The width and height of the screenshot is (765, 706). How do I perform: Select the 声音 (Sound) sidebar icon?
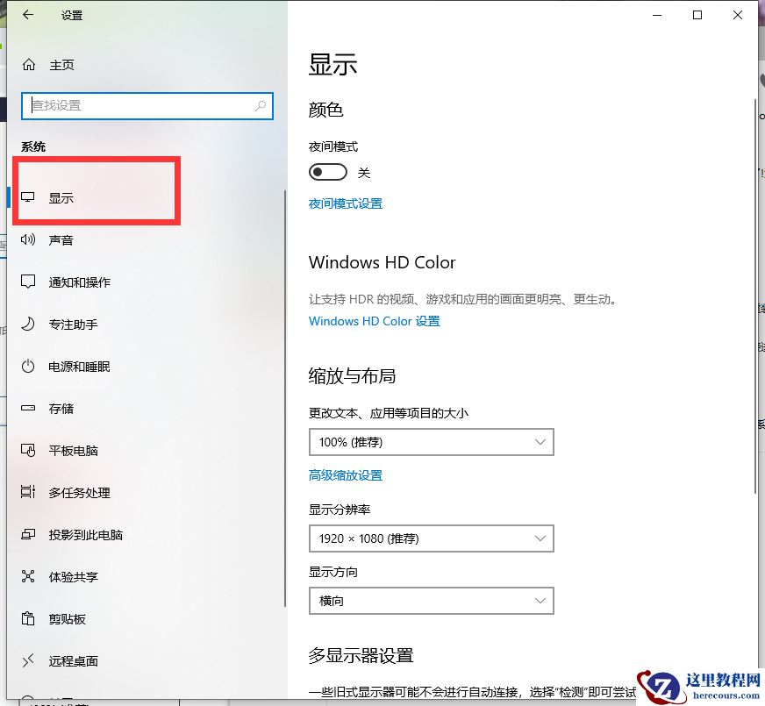(61, 239)
